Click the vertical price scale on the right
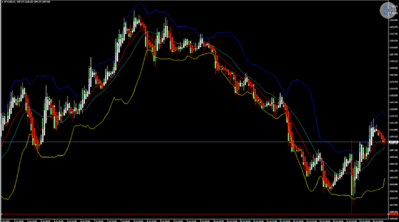The image size is (399, 222). [x=394, y=109]
